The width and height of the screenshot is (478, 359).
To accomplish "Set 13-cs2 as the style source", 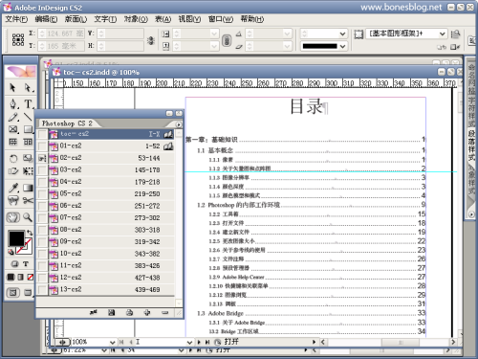I will point(42,290).
